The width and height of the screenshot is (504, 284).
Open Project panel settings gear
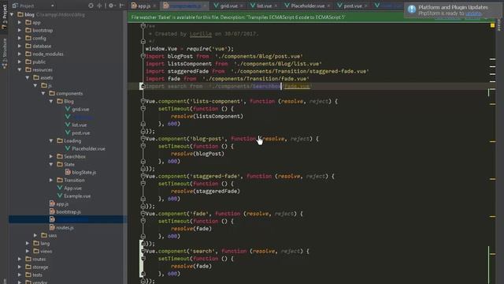pyautogui.click(x=111, y=6)
